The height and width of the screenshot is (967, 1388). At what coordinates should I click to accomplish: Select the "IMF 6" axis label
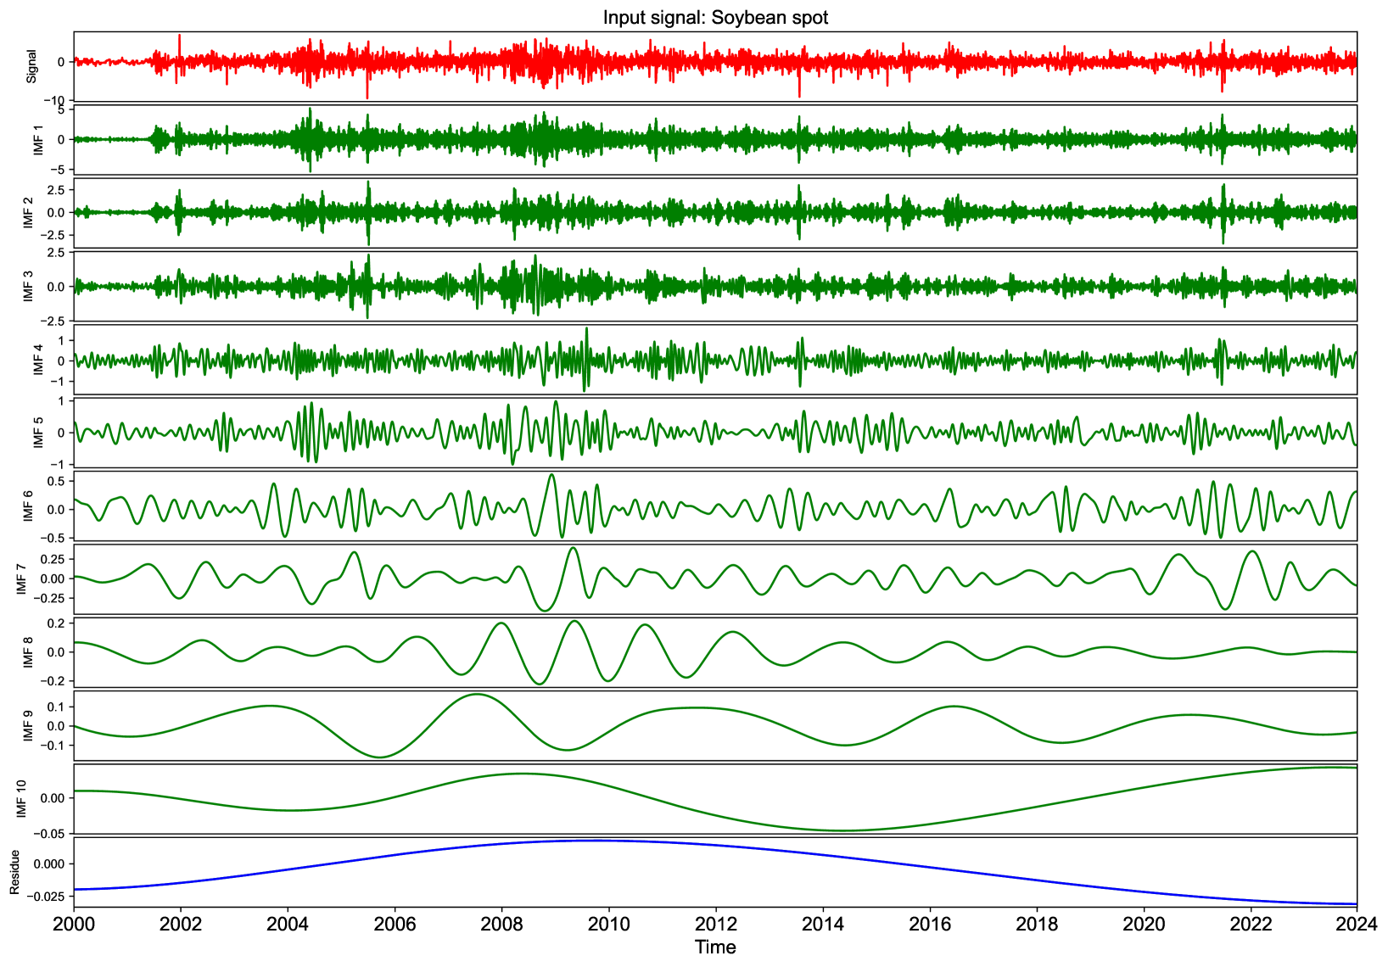tap(30, 506)
